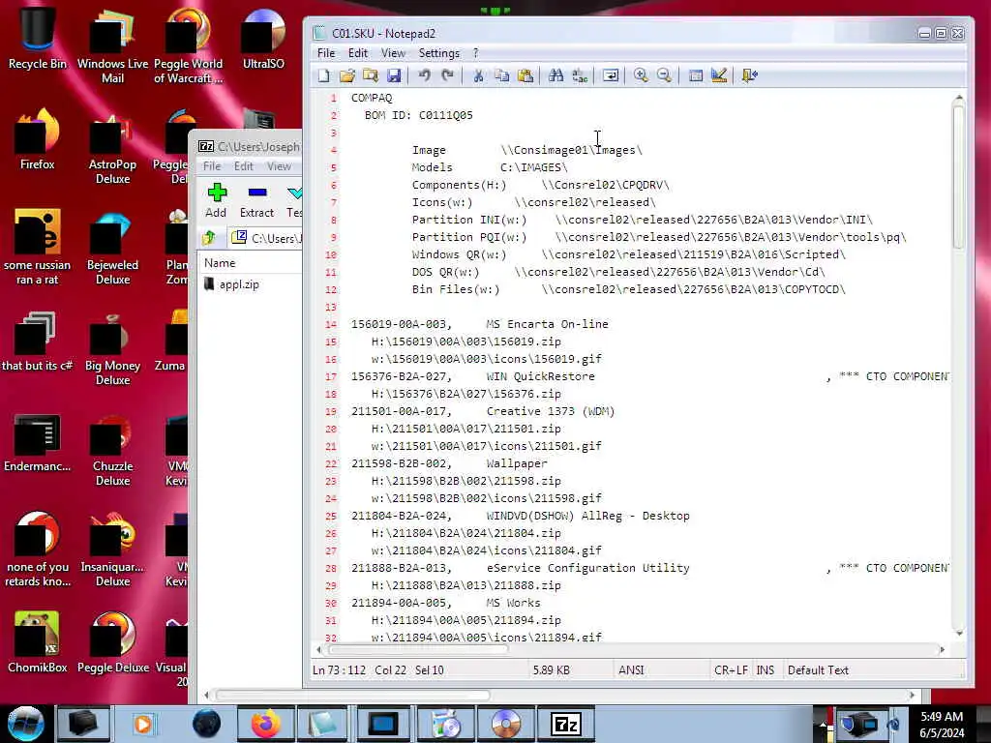Open the File menu in 7-Zip window
The height and width of the screenshot is (743, 991).
pyautogui.click(x=212, y=166)
